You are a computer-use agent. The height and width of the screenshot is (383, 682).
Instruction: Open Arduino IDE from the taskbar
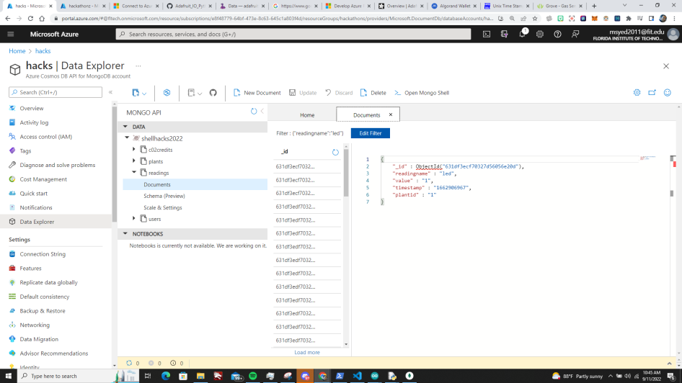[374, 376]
